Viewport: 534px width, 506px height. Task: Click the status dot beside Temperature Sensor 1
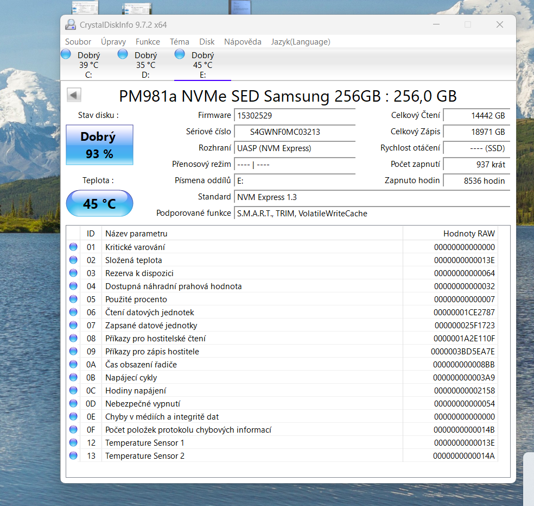(x=73, y=442)
